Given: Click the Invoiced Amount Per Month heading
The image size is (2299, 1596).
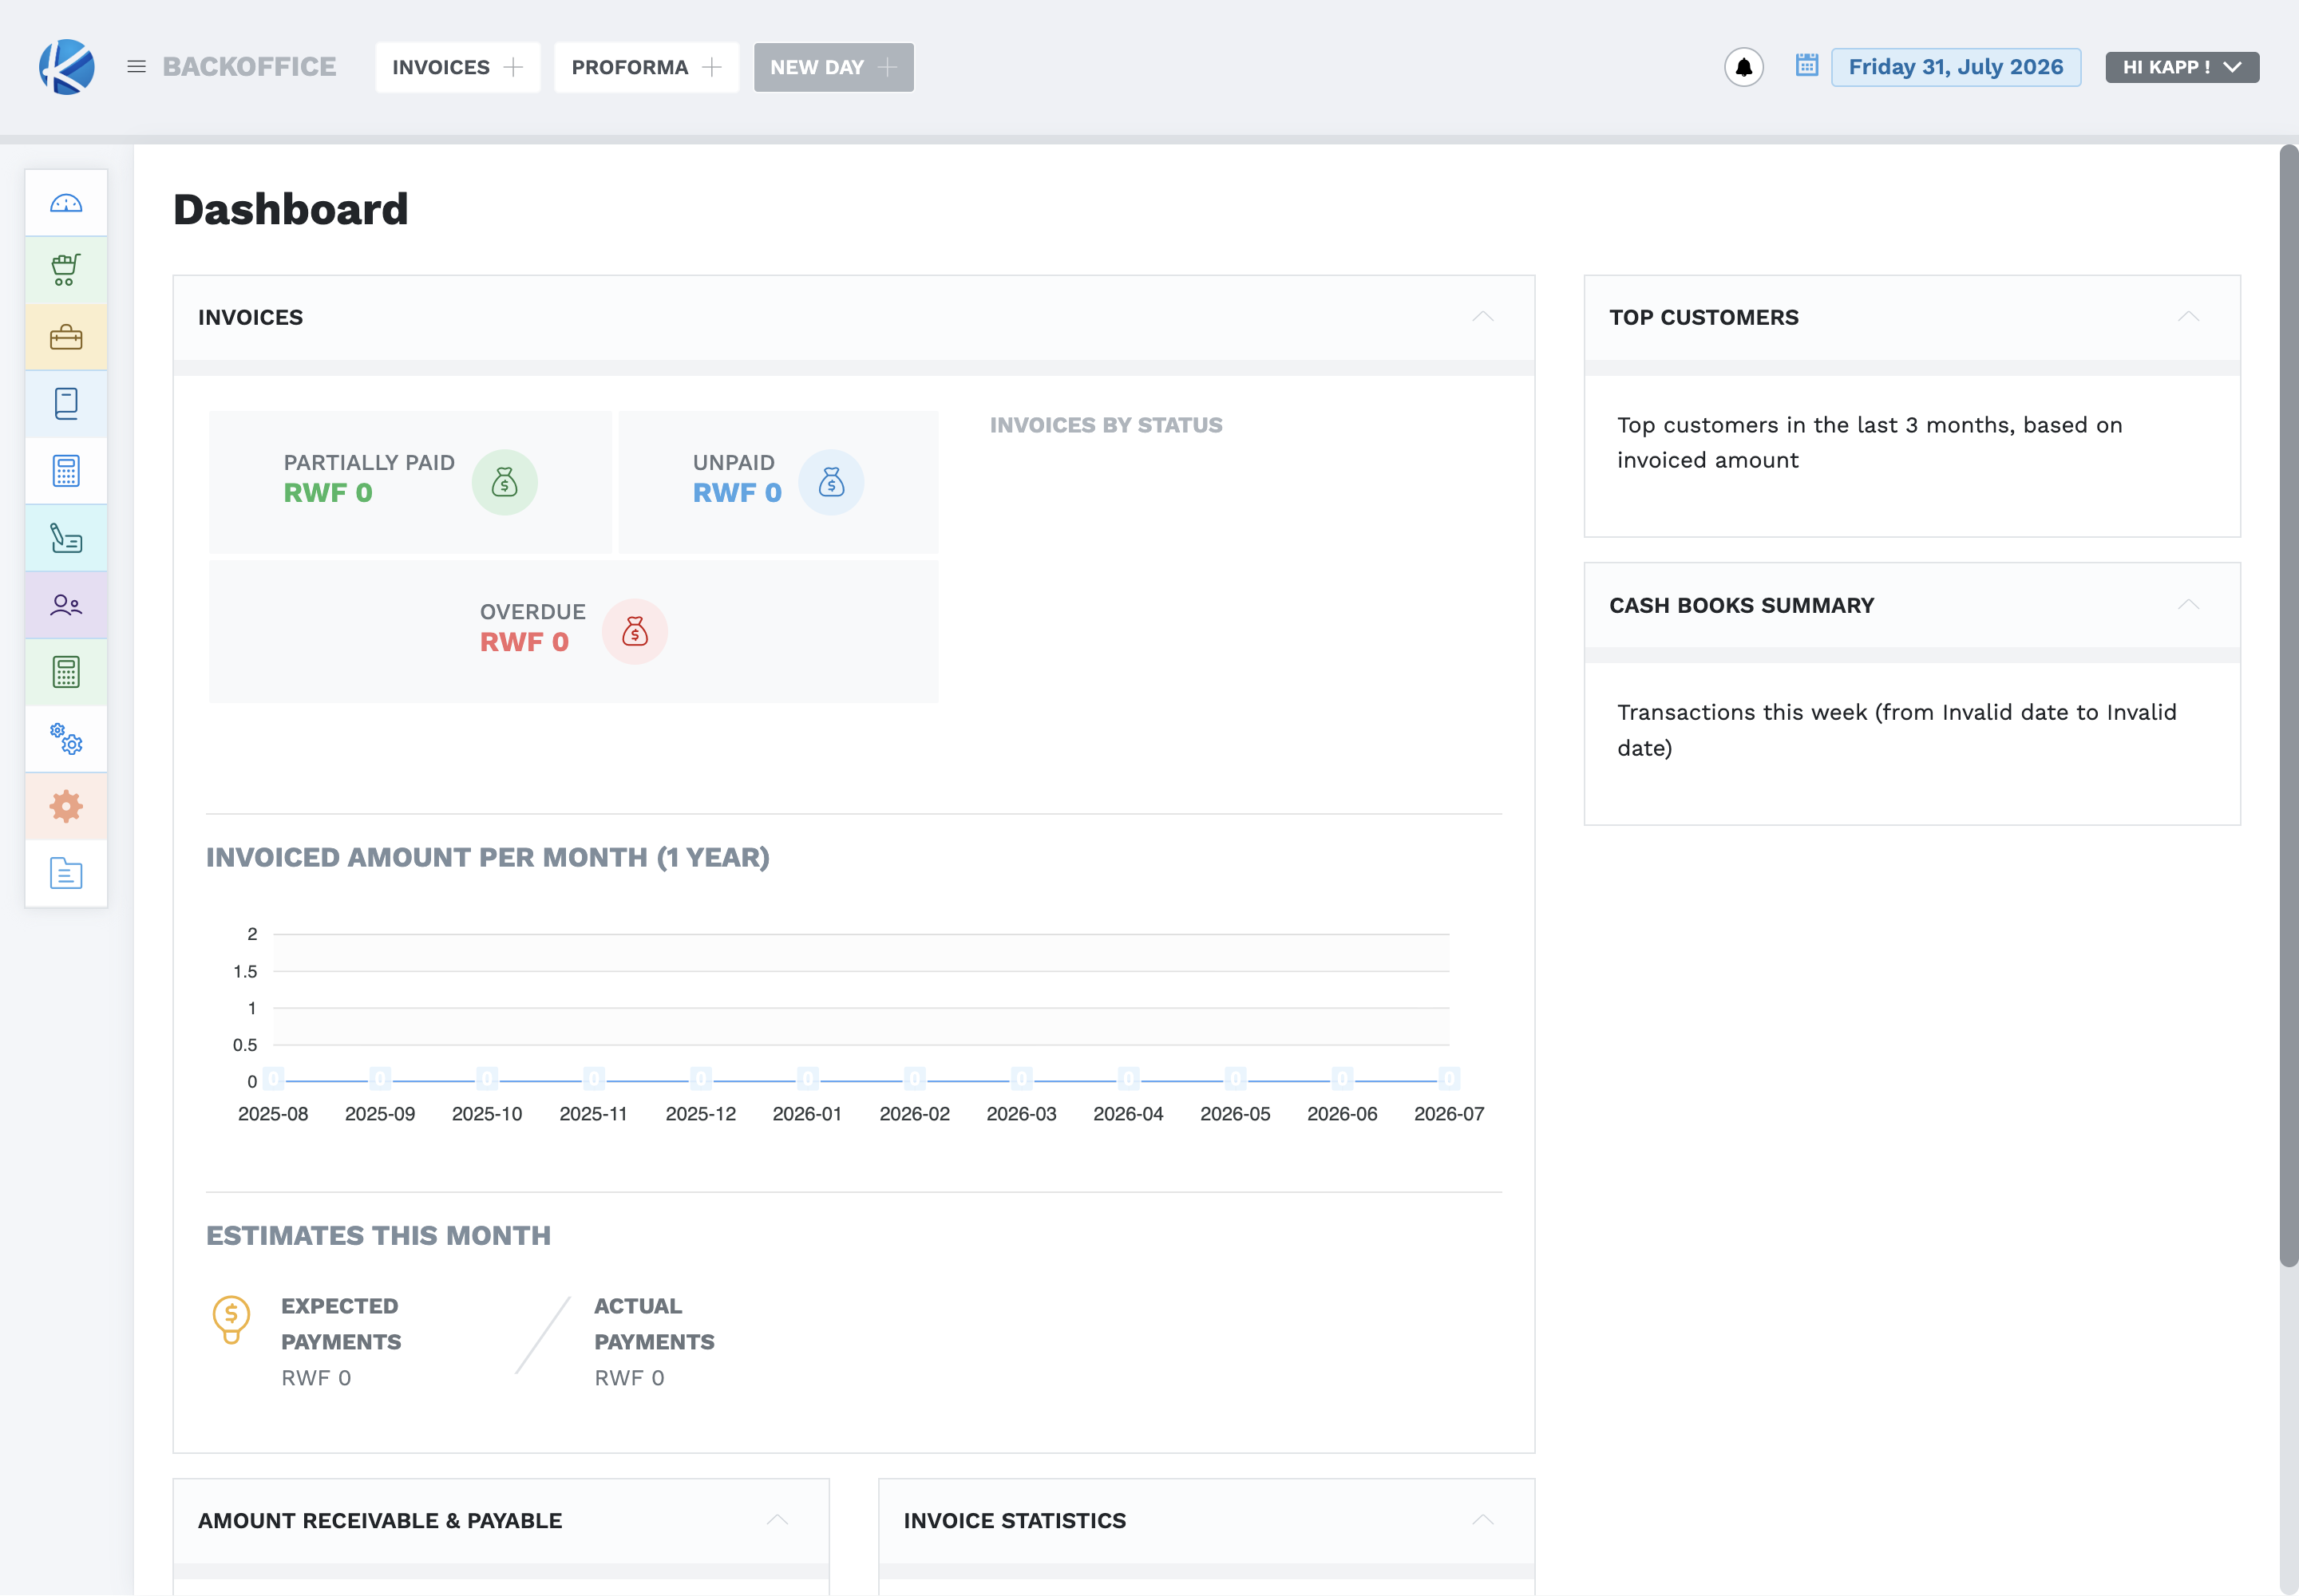Looking at the screenshot, I should [487, 857].
